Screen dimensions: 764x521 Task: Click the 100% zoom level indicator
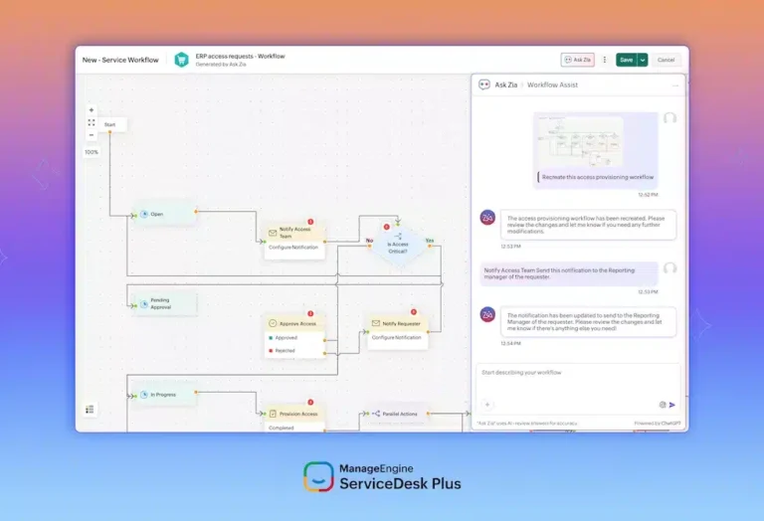point(92,152)
